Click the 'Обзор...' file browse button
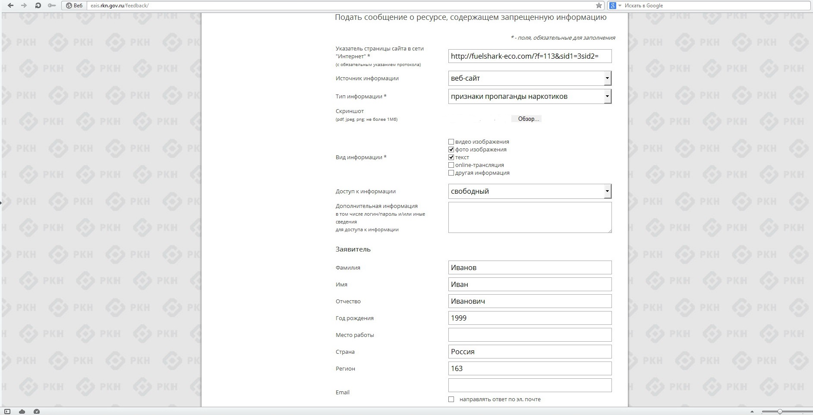This screenshot has width=813, height=415. (526, 119)
